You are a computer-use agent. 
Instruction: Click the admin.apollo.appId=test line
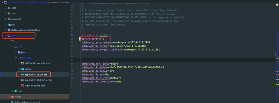(98, 71)
